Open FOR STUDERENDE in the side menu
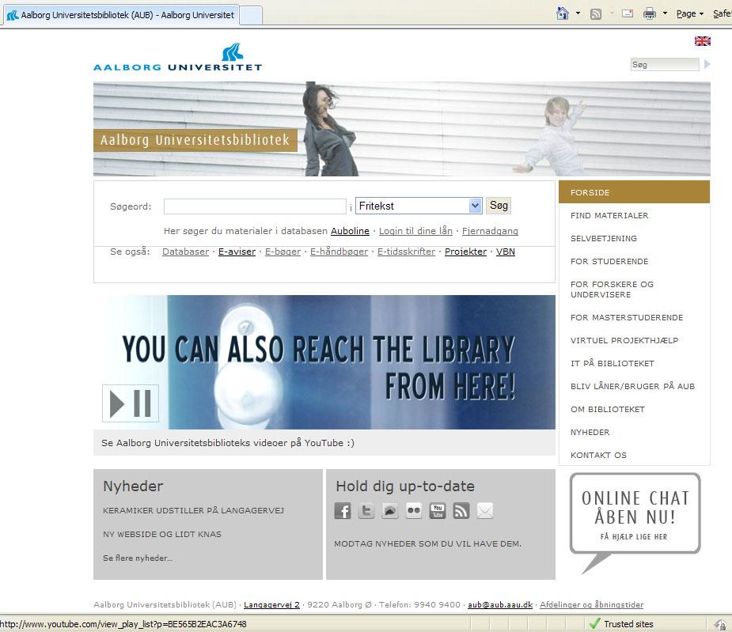Image resolution: width=732 pixels, height=632 pixels. [609, 261]
